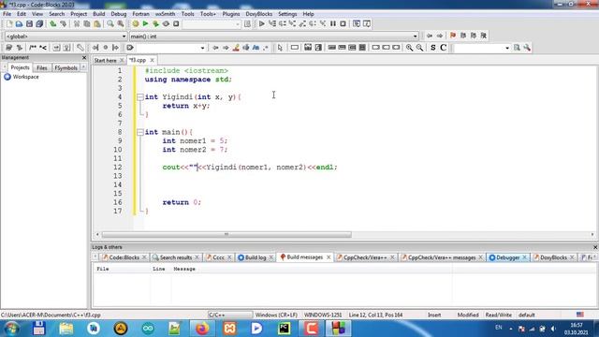
Task: Click the Undo toolbar icon
Action: coord(53,24)
